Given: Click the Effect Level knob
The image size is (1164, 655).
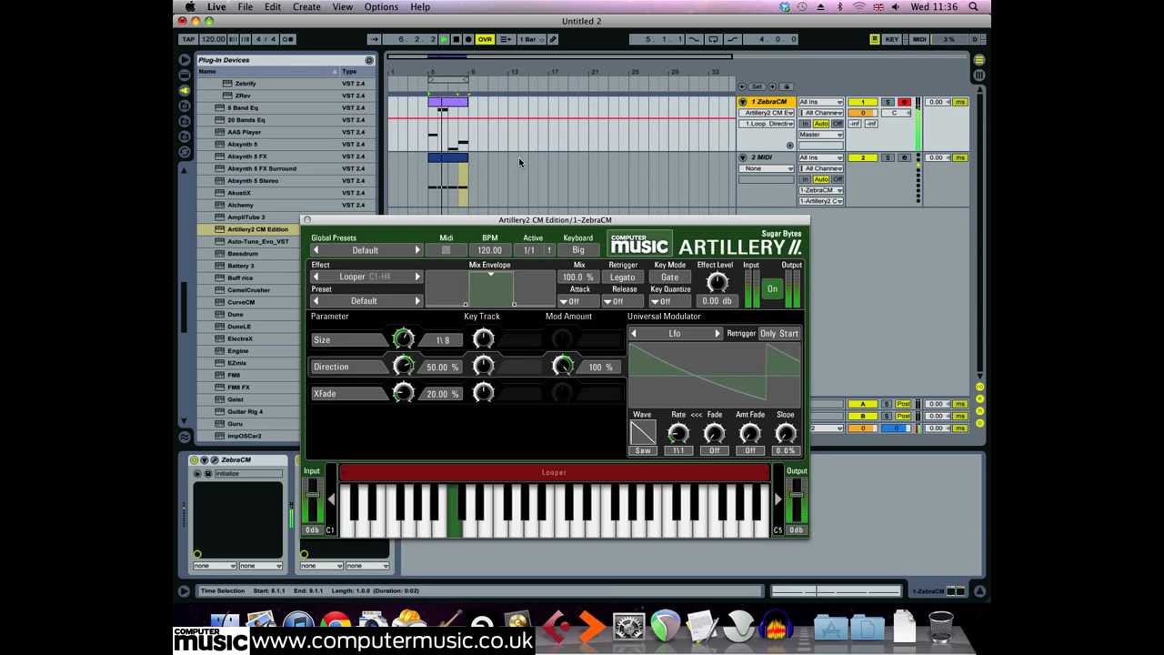Looking at the screenshot, I should click(717, 283).
